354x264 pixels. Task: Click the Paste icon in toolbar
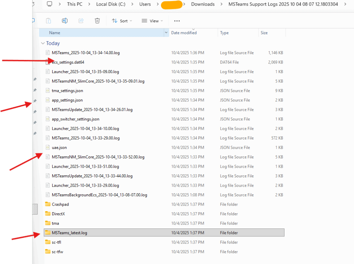[48, 21]
